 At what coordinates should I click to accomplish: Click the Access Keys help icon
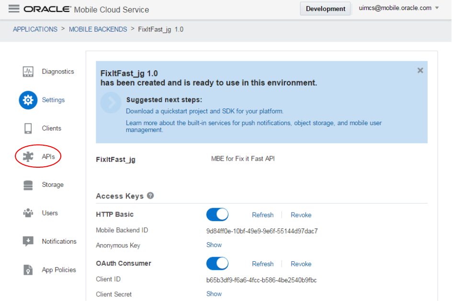(150, 195)
